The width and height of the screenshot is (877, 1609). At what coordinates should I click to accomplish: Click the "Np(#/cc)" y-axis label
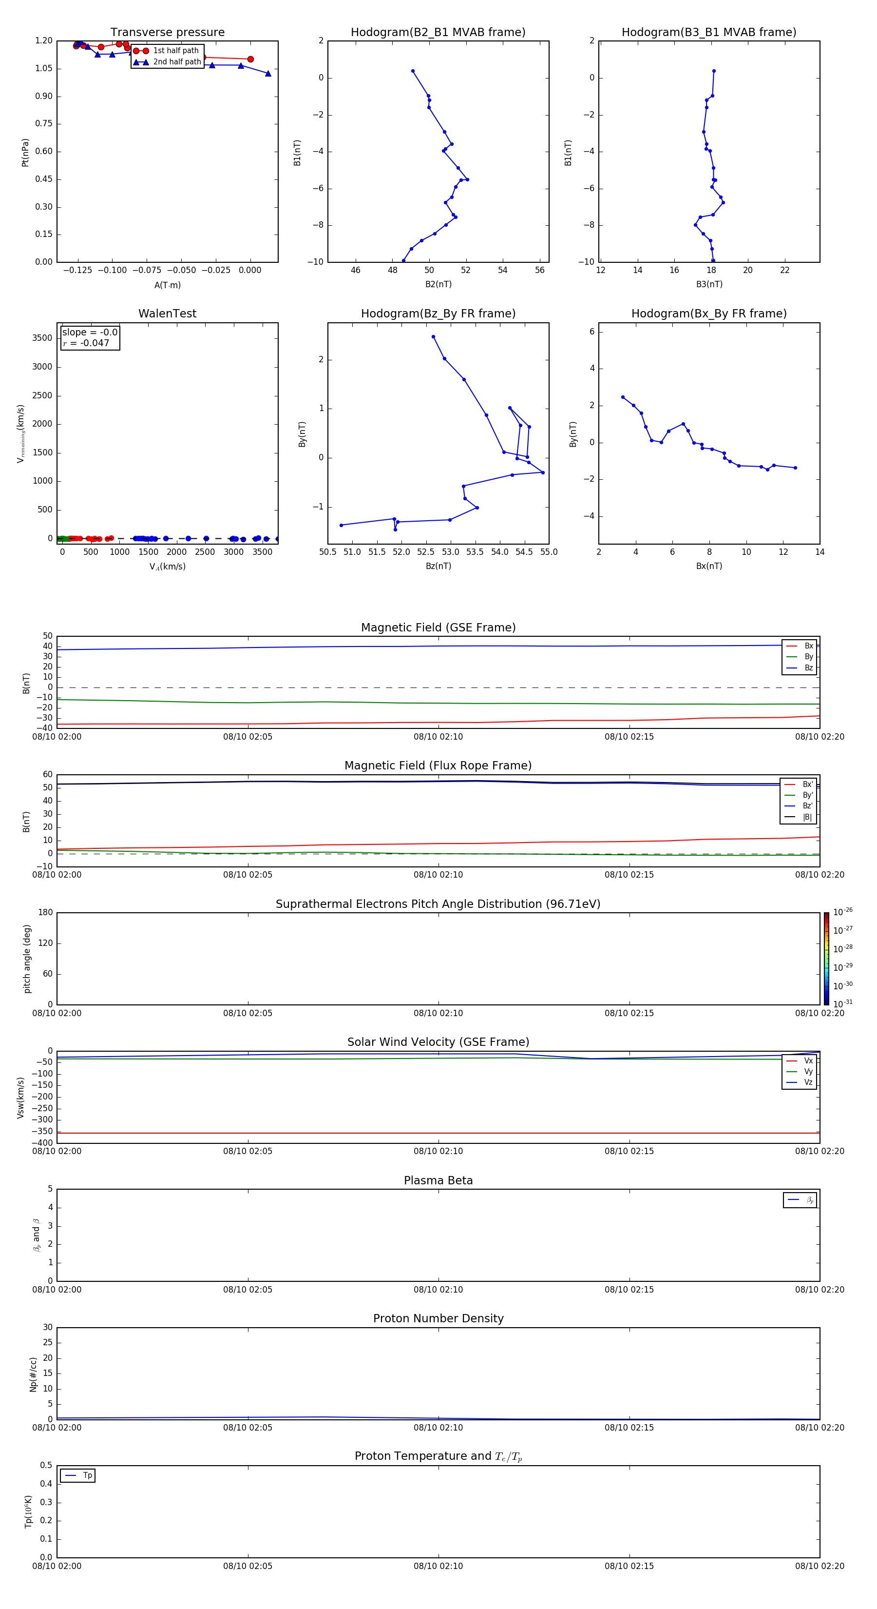(x=33, y=1374)
